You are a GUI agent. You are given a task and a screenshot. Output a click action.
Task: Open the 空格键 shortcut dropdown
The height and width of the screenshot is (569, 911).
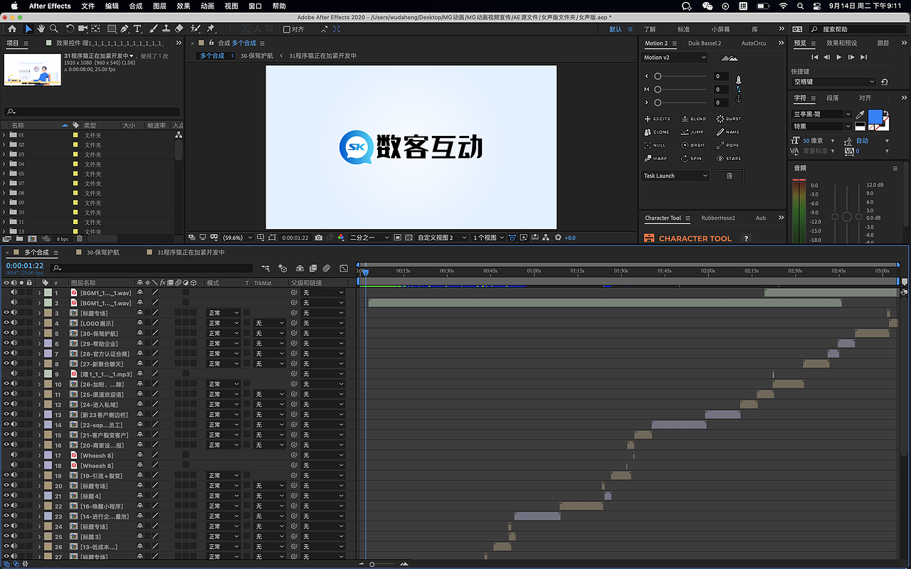(834, 82)
